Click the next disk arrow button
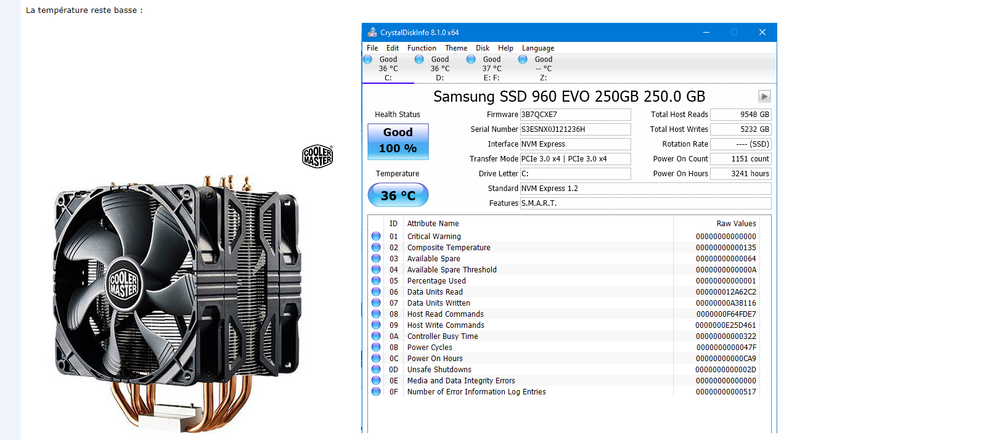This screenshot has height=440, width=993. click(x=764, y=96)
